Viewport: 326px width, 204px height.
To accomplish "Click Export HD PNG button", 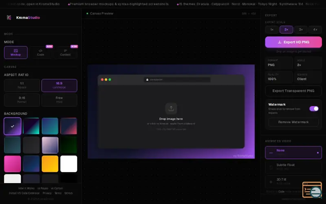I will [x=293, y=42].
